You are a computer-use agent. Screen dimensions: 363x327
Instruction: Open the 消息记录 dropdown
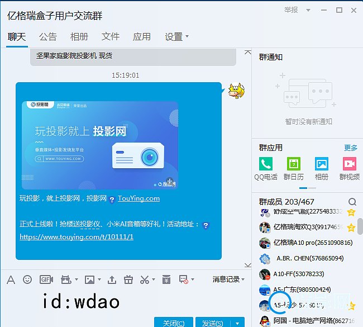pyautogui.click(x=228, y=279)
